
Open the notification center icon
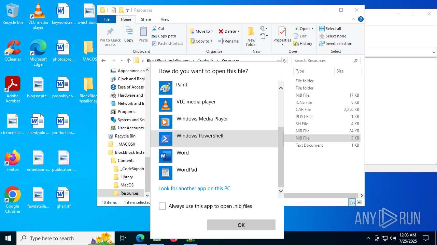point(426,238)
